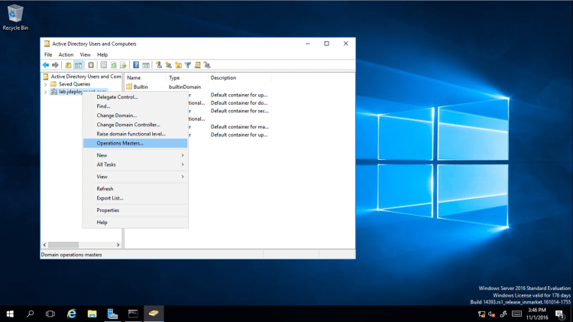Click the Description column header
This screenshot has width=573, height=322.
pyautogui.click(x=223, y=78)
